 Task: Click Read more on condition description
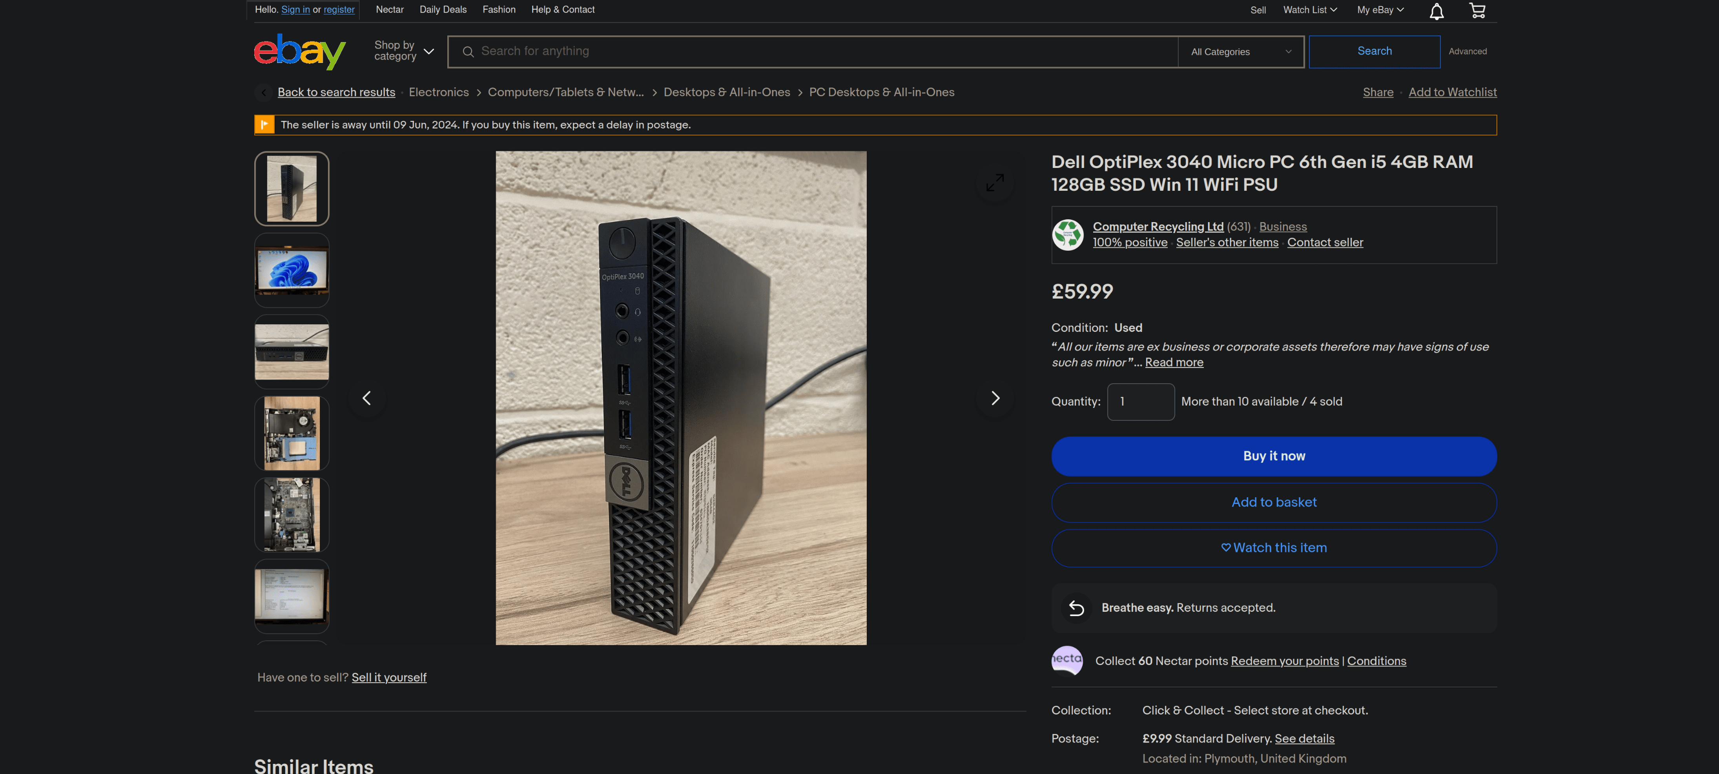click(x=1174, y=363)
